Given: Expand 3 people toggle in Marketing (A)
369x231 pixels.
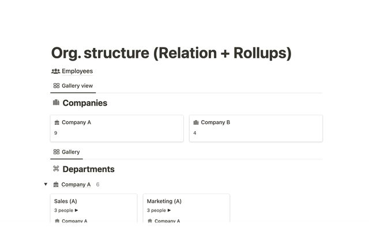Looking at the screenshot, I should pyautogui.click(x=169, y=210).
